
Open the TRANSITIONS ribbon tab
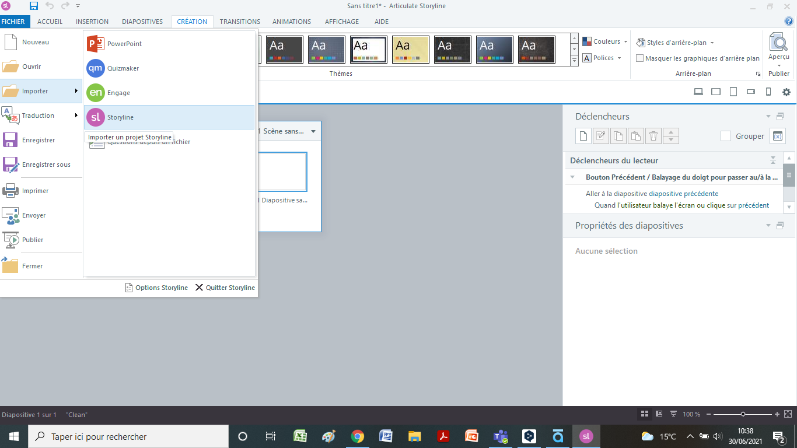pyautogui.click(x=240, y=22)
